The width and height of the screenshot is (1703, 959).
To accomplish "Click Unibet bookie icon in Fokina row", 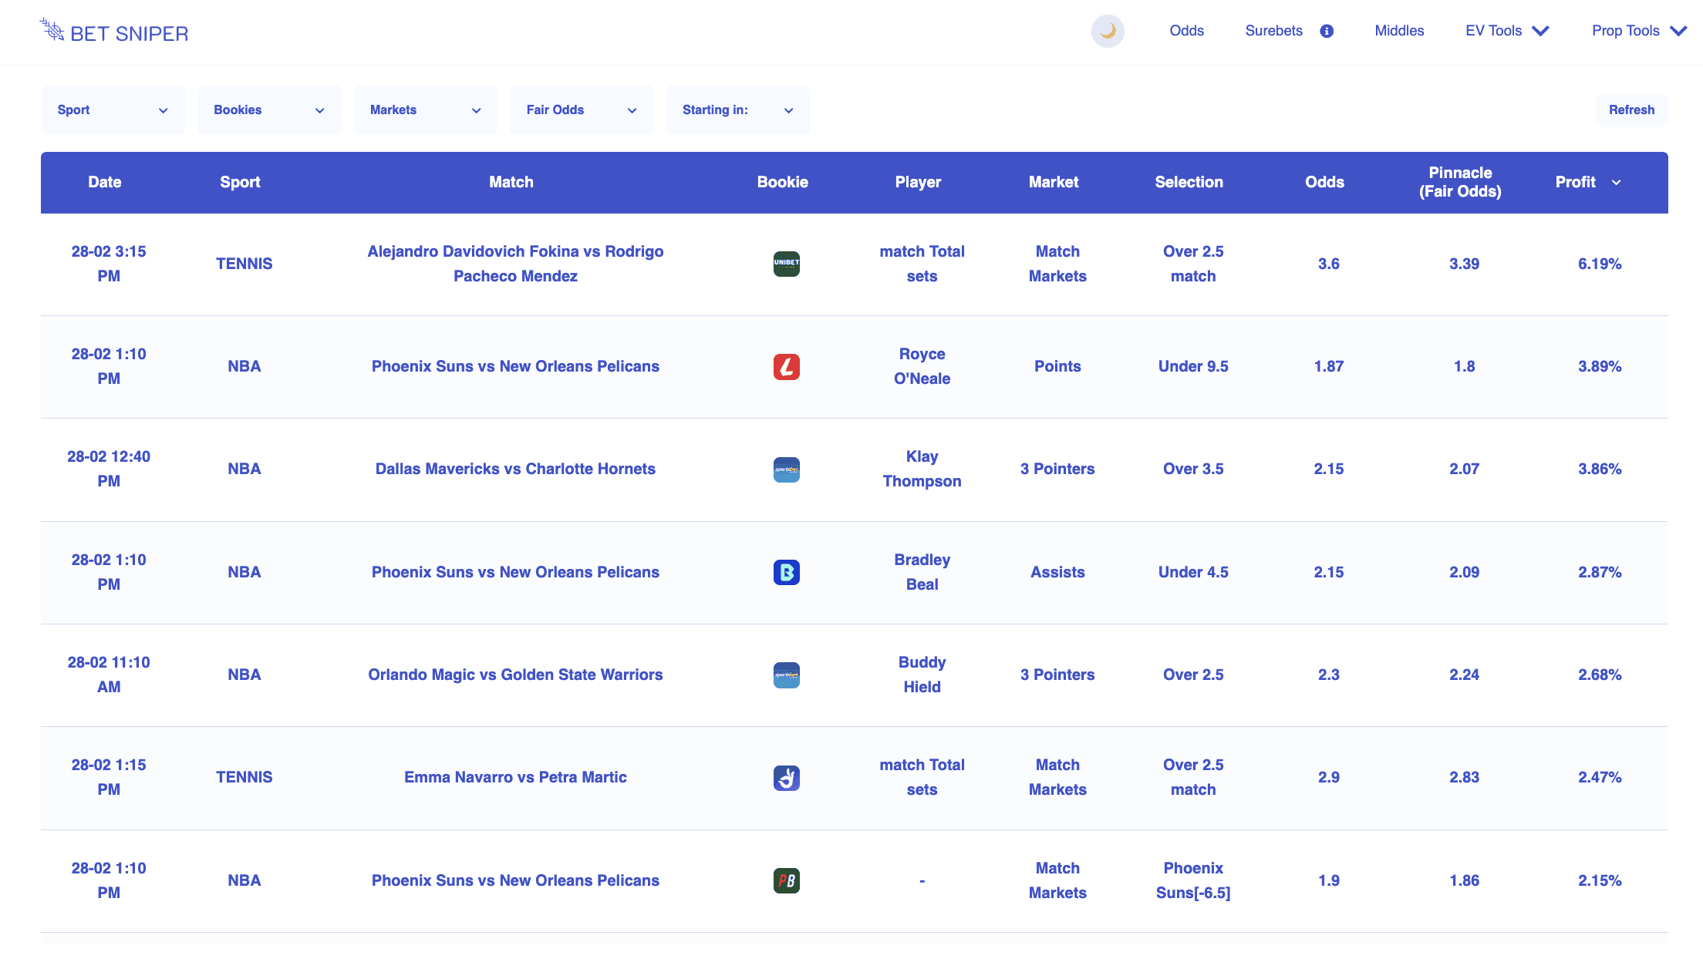I will (787, 264).
